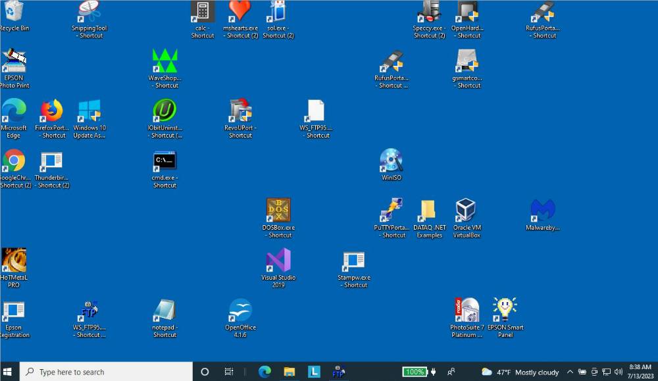Select the Visual Studio 2019 icon
This screenshot has height=381, width=658.
[278, 268]
